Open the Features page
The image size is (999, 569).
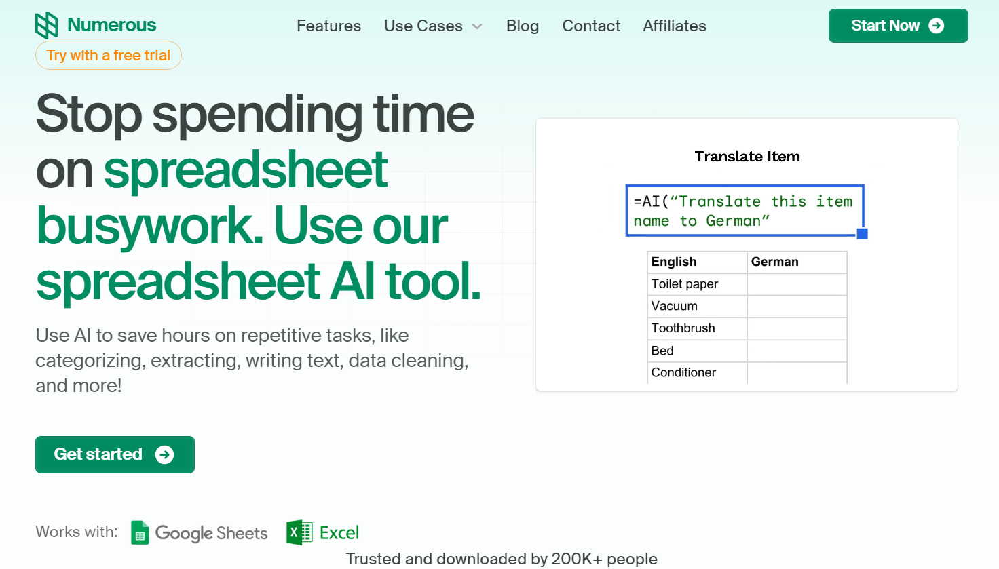[x=328, y=26]
